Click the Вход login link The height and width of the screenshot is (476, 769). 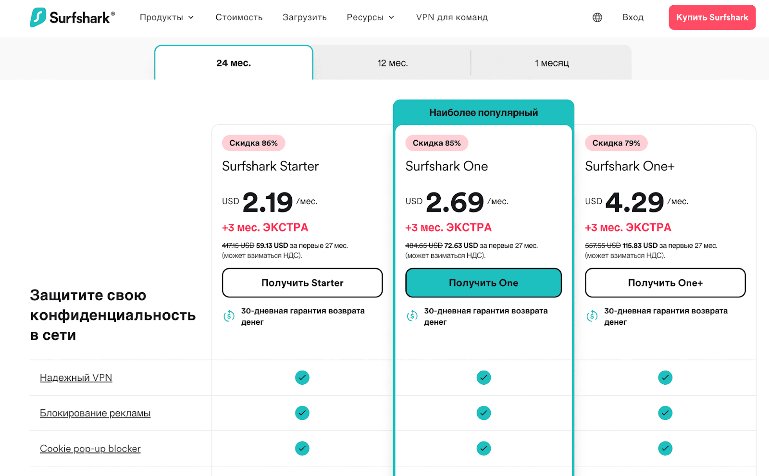point(633,17)
